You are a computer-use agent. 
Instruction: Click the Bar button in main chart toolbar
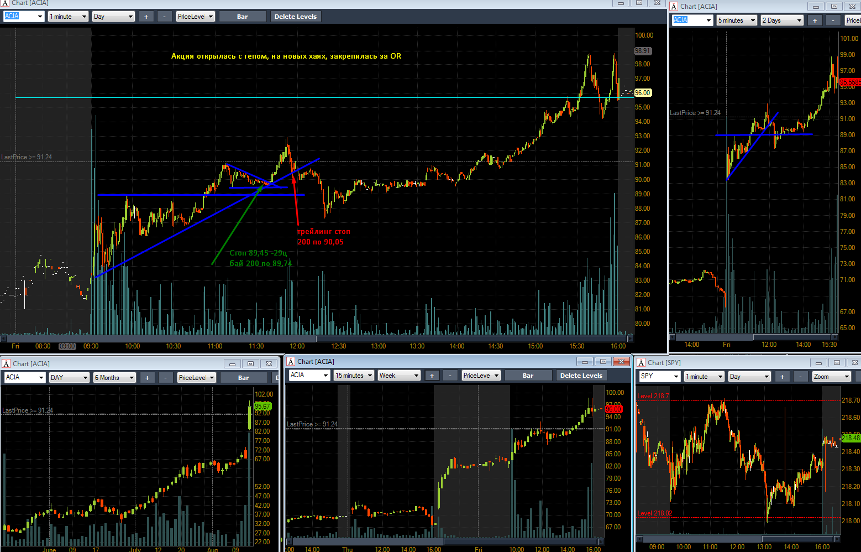(243, 17)
